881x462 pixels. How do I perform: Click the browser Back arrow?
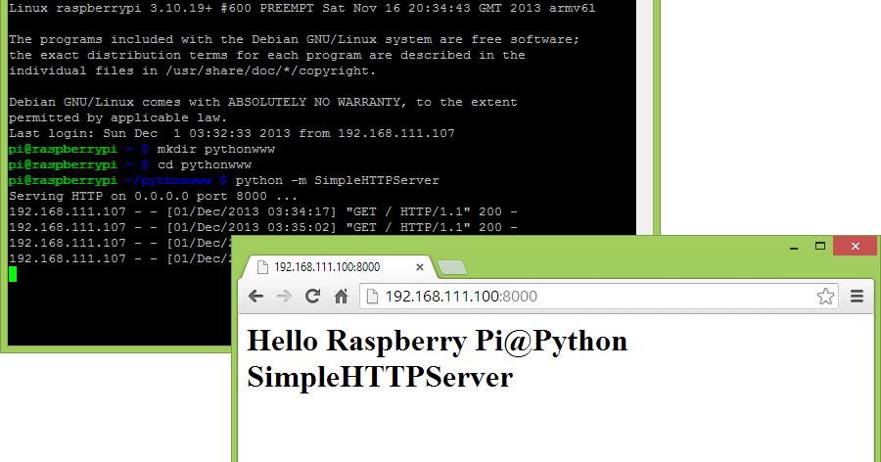(255, 297)
